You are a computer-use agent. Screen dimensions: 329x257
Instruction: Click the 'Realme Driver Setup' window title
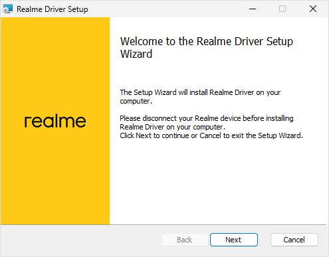53,9
